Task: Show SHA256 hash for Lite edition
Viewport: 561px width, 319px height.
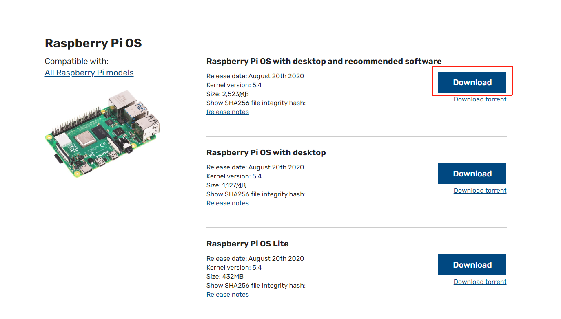Action: click(x=256, y=286)
